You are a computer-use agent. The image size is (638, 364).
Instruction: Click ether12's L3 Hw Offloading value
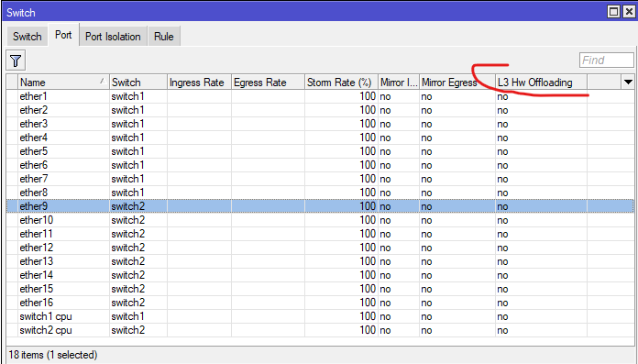[x=502, y=248]
